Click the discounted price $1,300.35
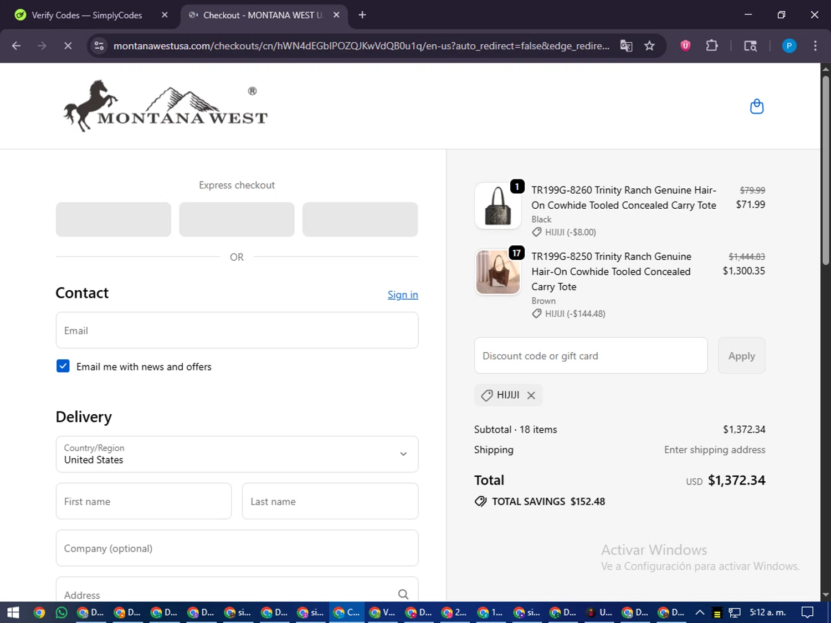 [743, 271]
